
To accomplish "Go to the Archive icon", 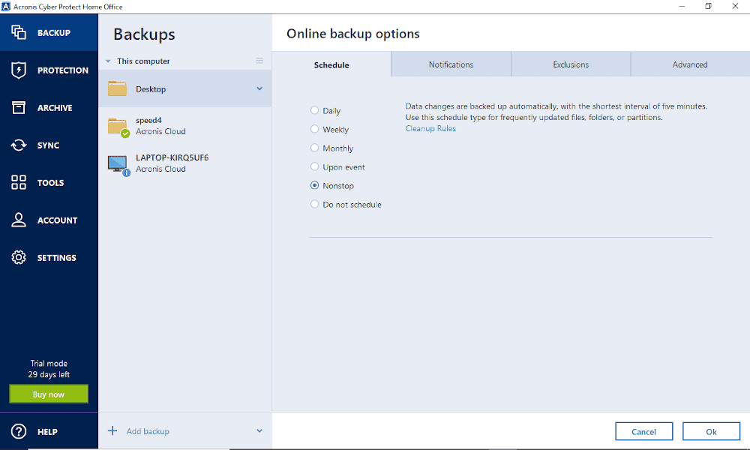I will point(19,108).
